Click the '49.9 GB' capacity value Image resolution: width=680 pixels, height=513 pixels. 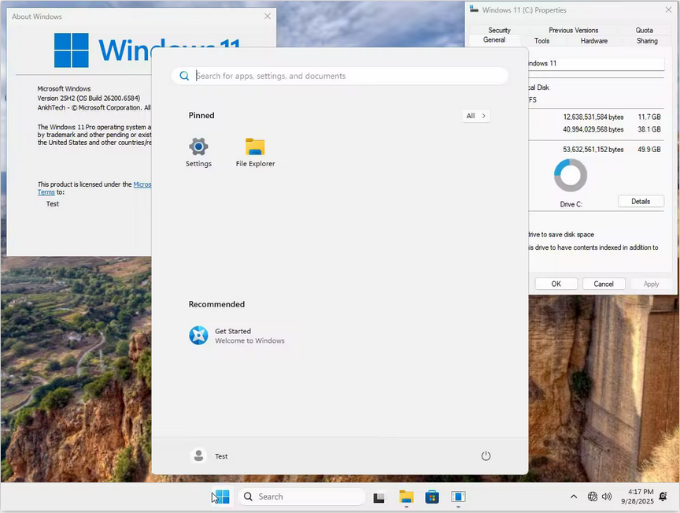649,150
